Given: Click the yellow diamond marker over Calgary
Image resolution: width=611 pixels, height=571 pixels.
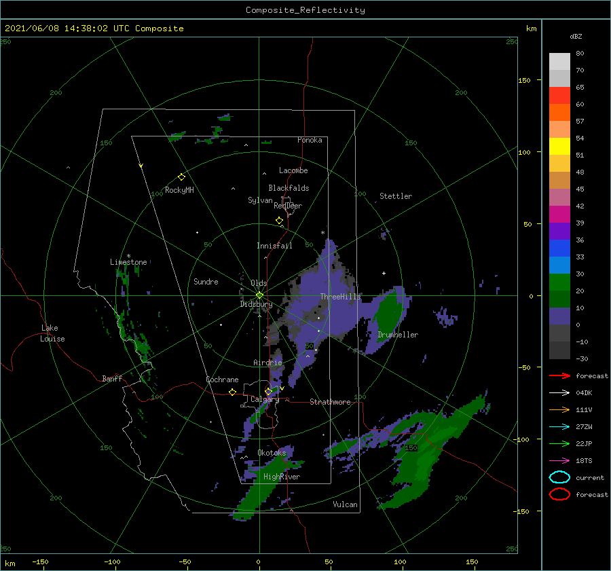Looking at the screenshot, I should (268, 391).
